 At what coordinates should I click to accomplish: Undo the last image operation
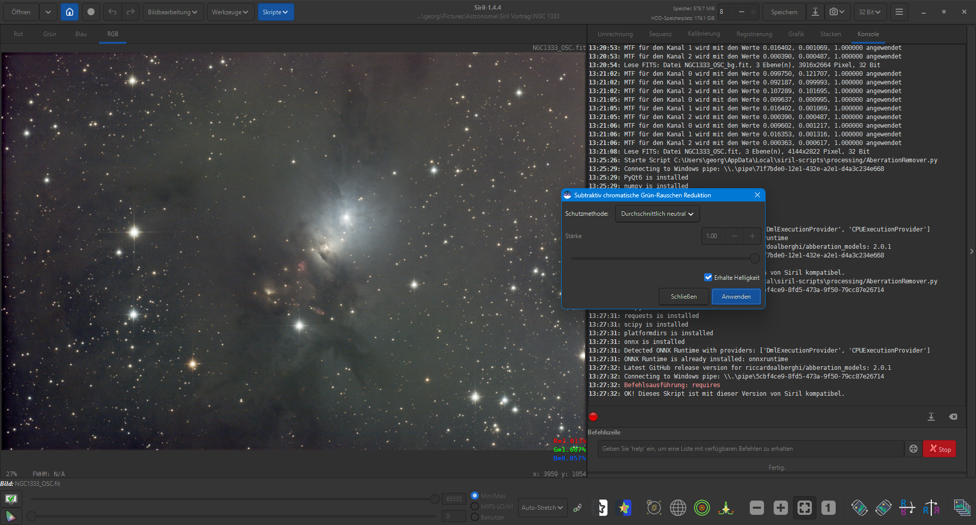112,12
